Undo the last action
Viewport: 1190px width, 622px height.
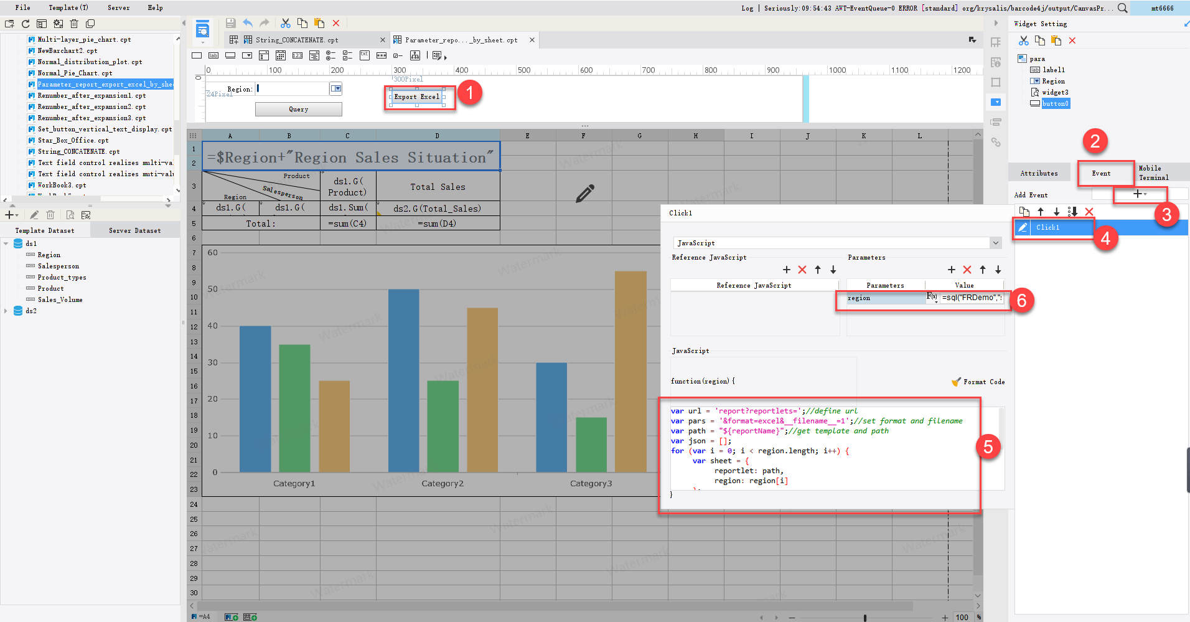[247, 22]
